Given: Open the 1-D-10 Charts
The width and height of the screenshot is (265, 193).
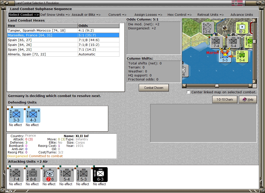Looking at the screenshot, I should click(225, 100).
